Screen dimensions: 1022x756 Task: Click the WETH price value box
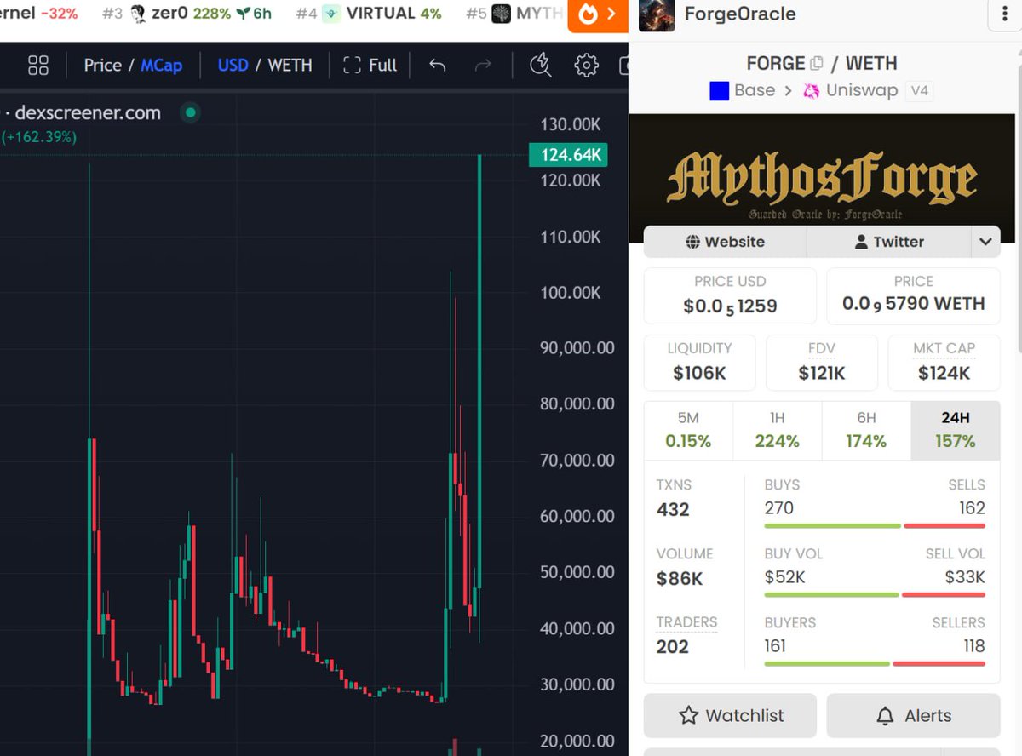[913, 295]
